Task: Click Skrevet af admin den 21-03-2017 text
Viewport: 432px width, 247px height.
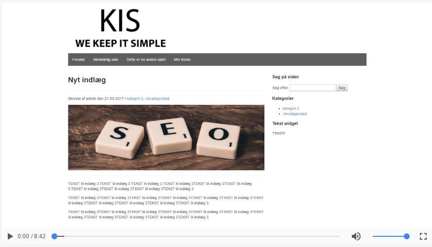Action: click(x=96, y=99)
